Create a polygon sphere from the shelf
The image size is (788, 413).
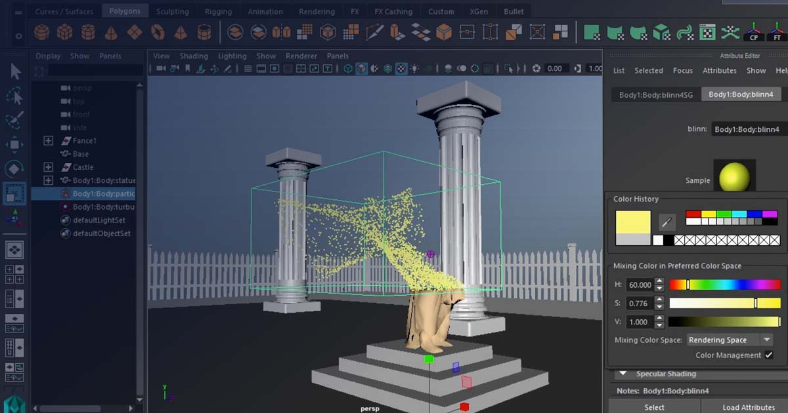click(x=41, y=31)
